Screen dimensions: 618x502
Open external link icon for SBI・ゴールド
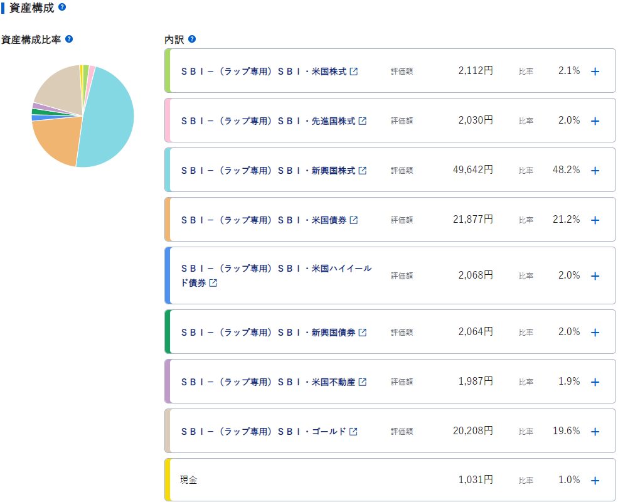353,432
